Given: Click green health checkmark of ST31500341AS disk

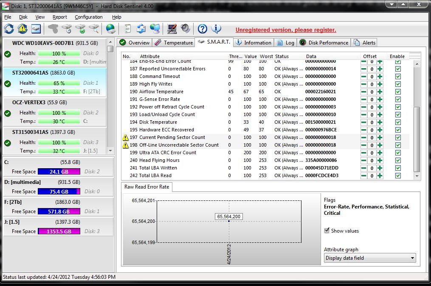Looking at the screenshot, I should coord(8,143).
